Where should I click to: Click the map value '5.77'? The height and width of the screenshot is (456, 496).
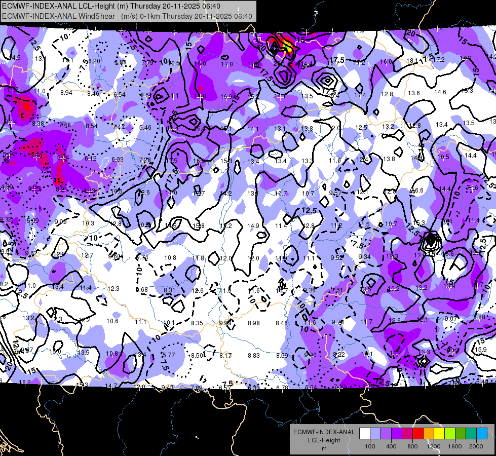point(169,355)
